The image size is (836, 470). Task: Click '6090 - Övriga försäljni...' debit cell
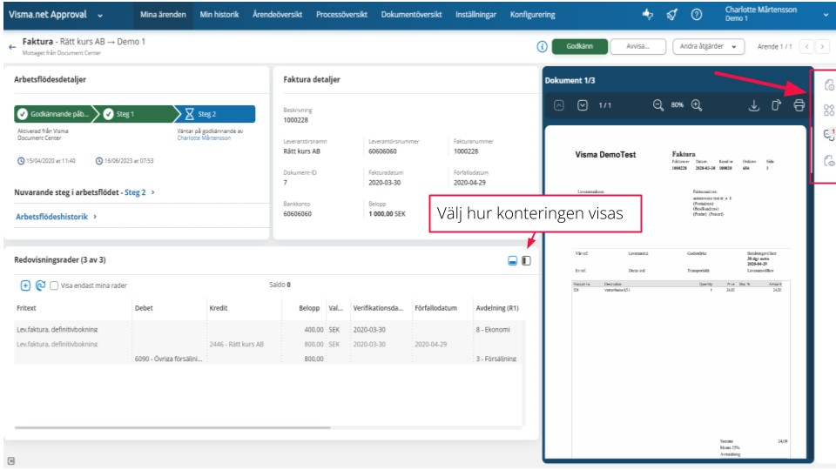168,359
